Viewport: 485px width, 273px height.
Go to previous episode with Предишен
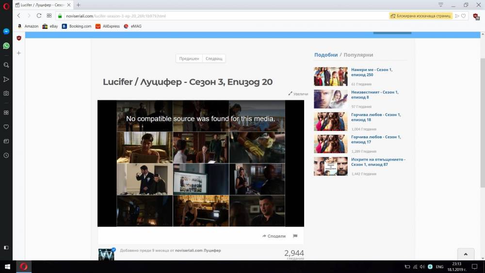(189, 59)
